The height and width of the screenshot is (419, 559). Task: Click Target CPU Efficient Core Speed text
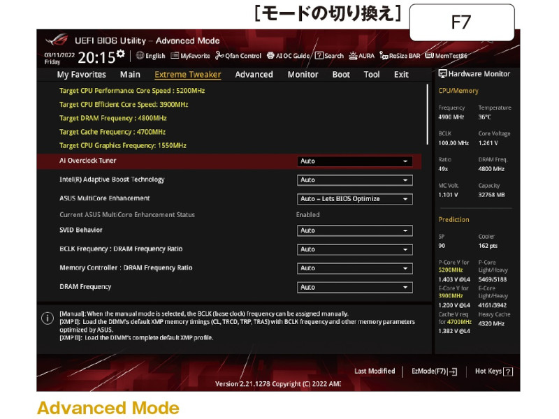(124, 104)
